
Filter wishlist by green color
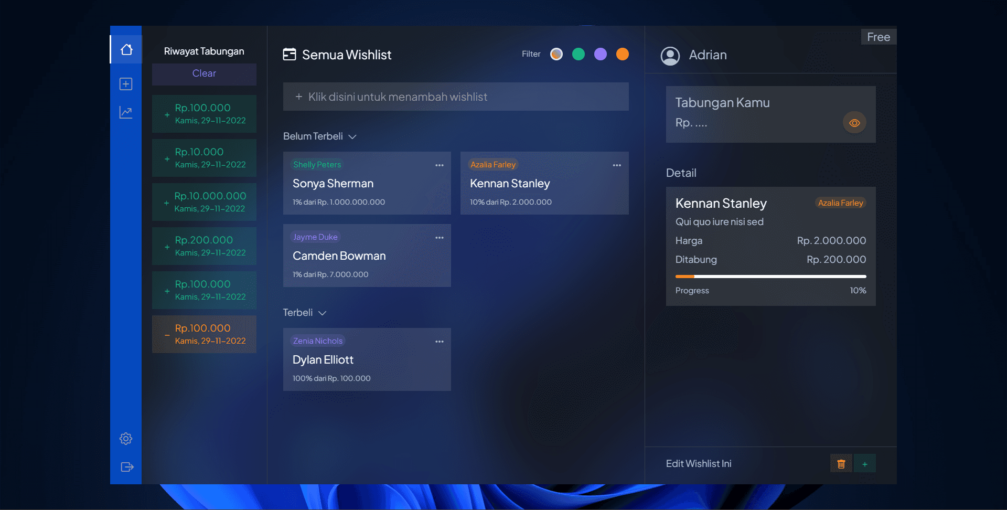[579, 54]
